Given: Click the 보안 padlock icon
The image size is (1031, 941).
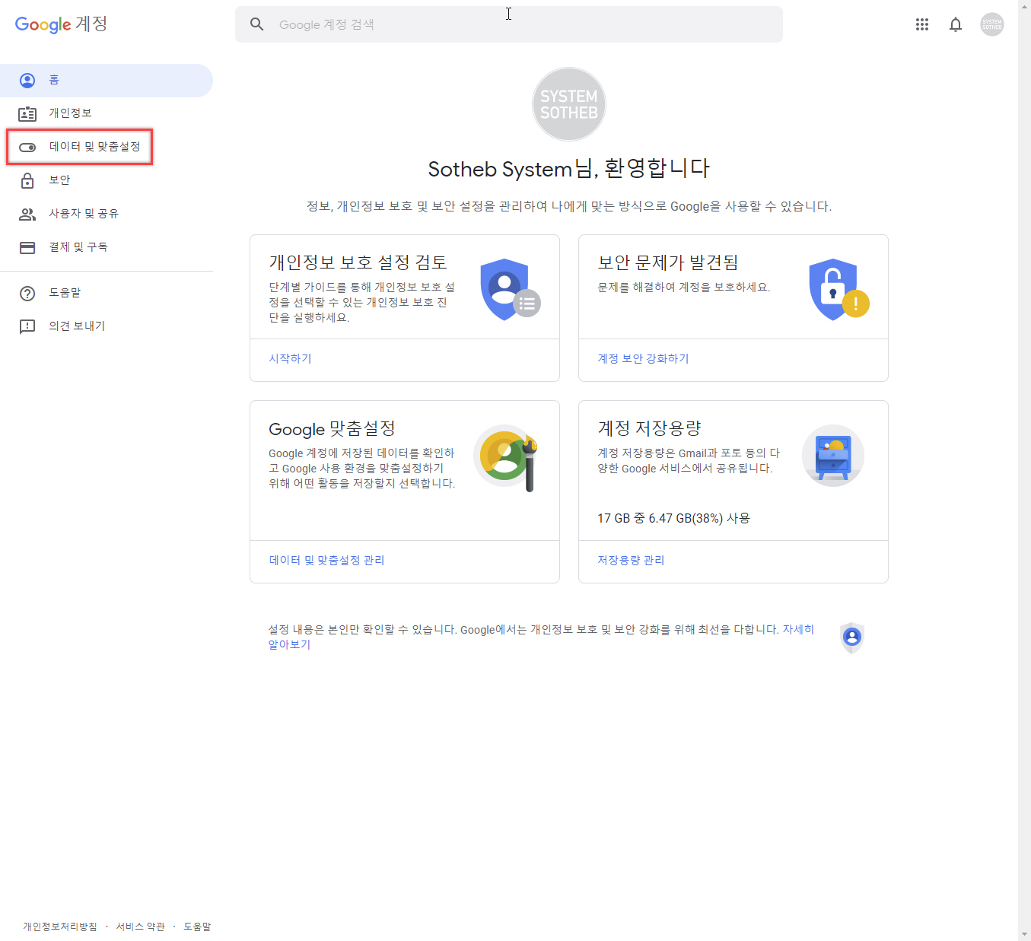Looking at the screenshot, I should point(27,180).
